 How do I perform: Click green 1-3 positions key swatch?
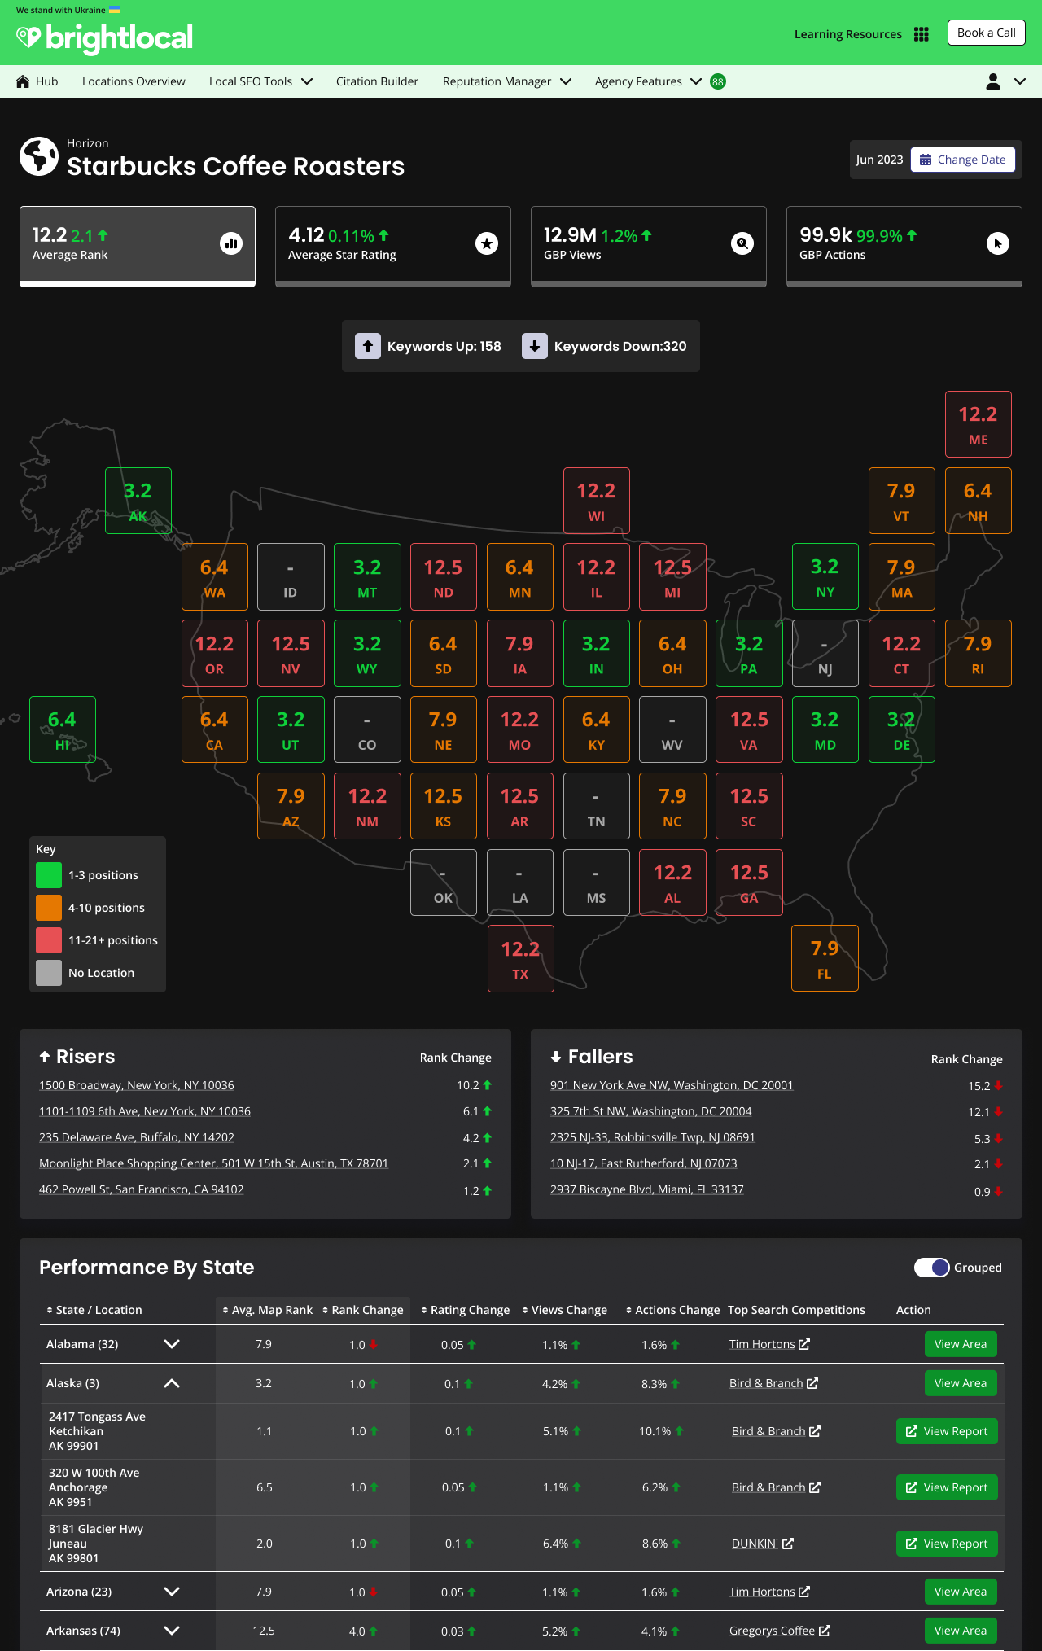49,875
